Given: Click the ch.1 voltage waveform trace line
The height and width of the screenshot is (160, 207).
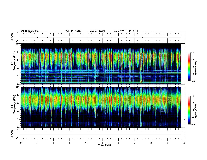Looking at the screenshot, I should [x=101, y=37].
